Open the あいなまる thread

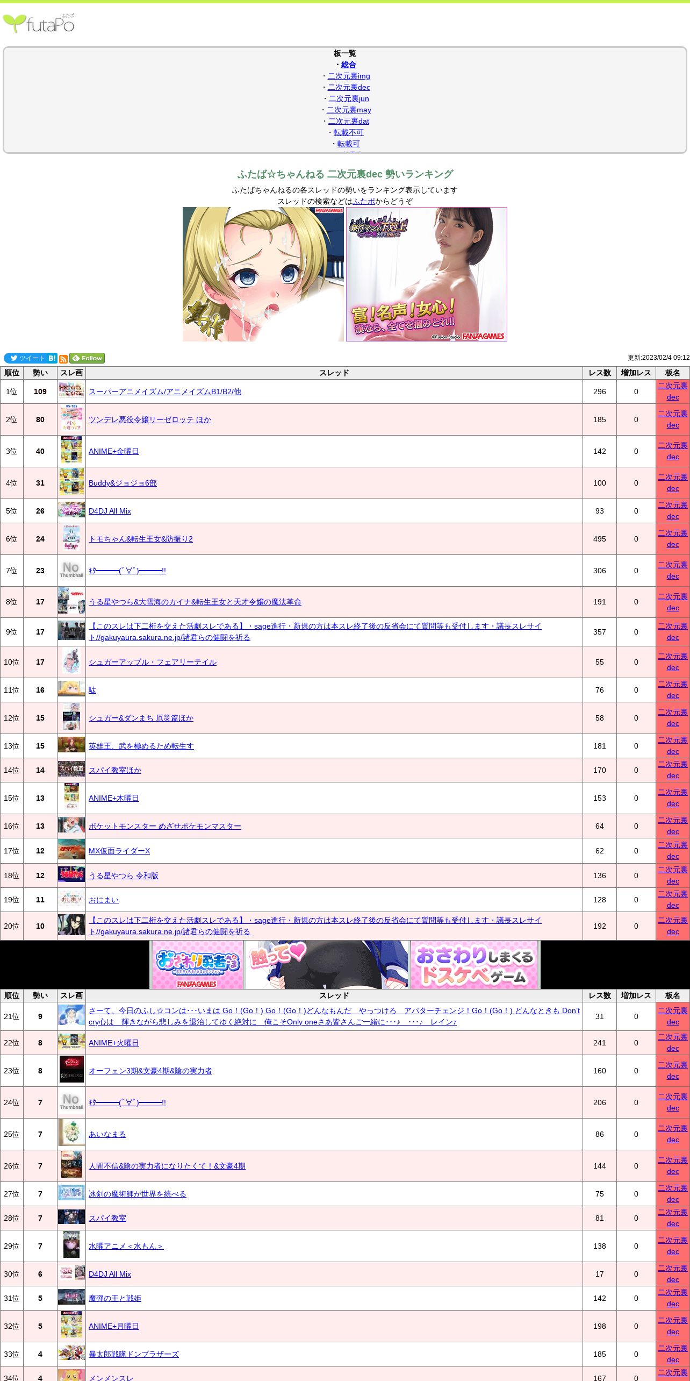point(107,1134)
